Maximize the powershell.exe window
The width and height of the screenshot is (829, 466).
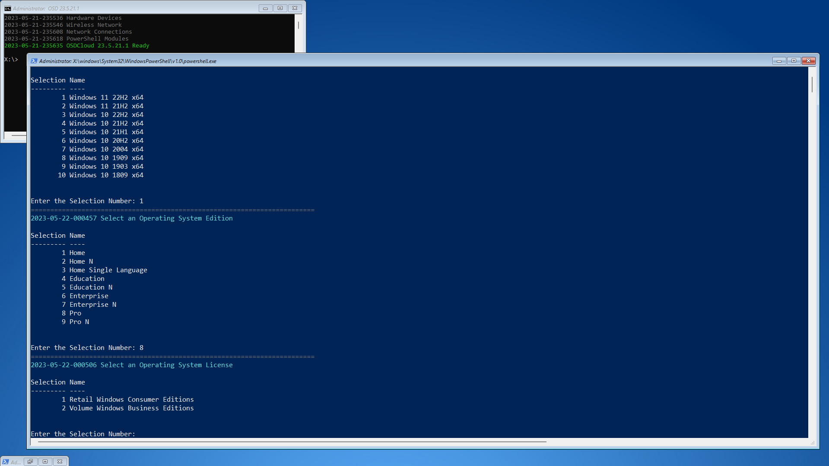pos(794,61)
